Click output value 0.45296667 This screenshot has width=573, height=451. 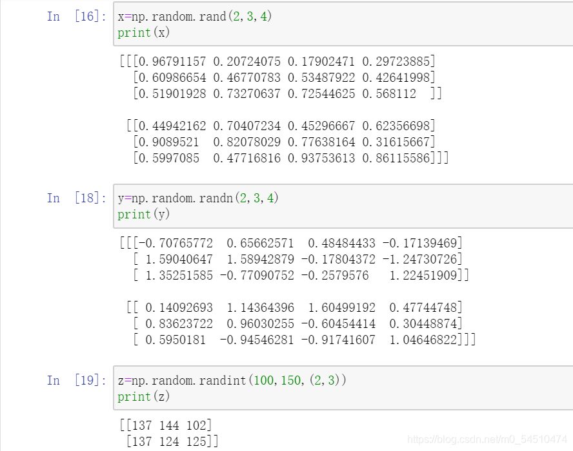click(321, 126)
